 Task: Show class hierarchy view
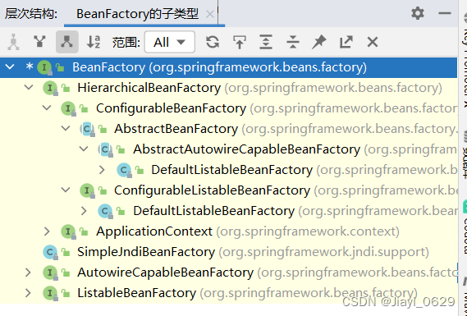point(13,42)
